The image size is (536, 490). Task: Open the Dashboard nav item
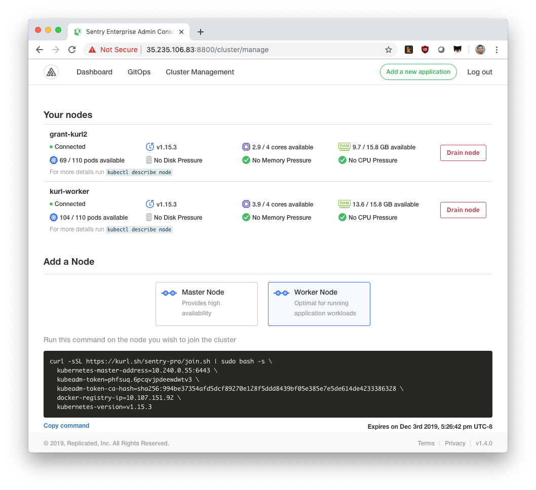click(x=94, y=72)
